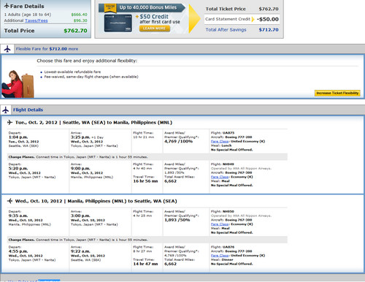This screenshot has height=282, width=365.
Task: Click the Increase Ticket Flexibility button
Action: [x=337, y=93]
